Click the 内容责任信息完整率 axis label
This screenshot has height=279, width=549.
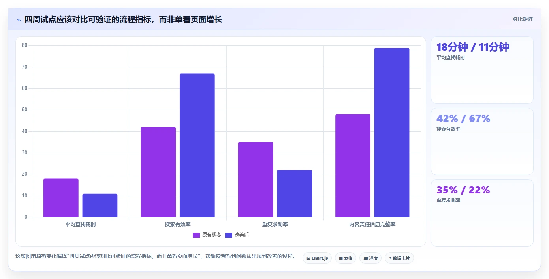(372, 224)
